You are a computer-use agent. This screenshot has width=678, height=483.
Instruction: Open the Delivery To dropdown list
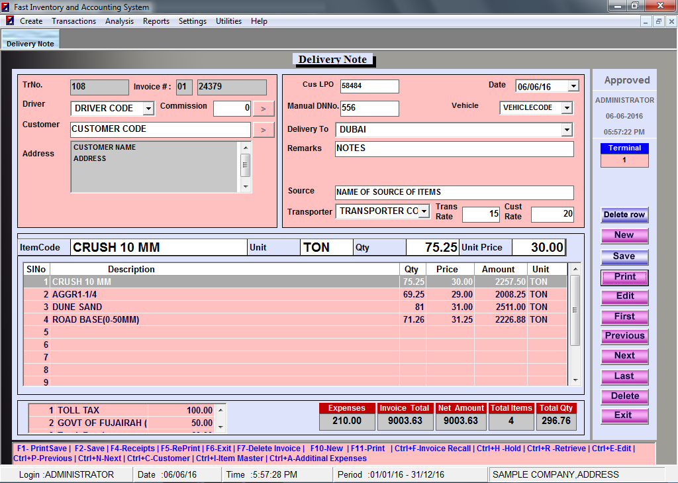pos(567,130)
